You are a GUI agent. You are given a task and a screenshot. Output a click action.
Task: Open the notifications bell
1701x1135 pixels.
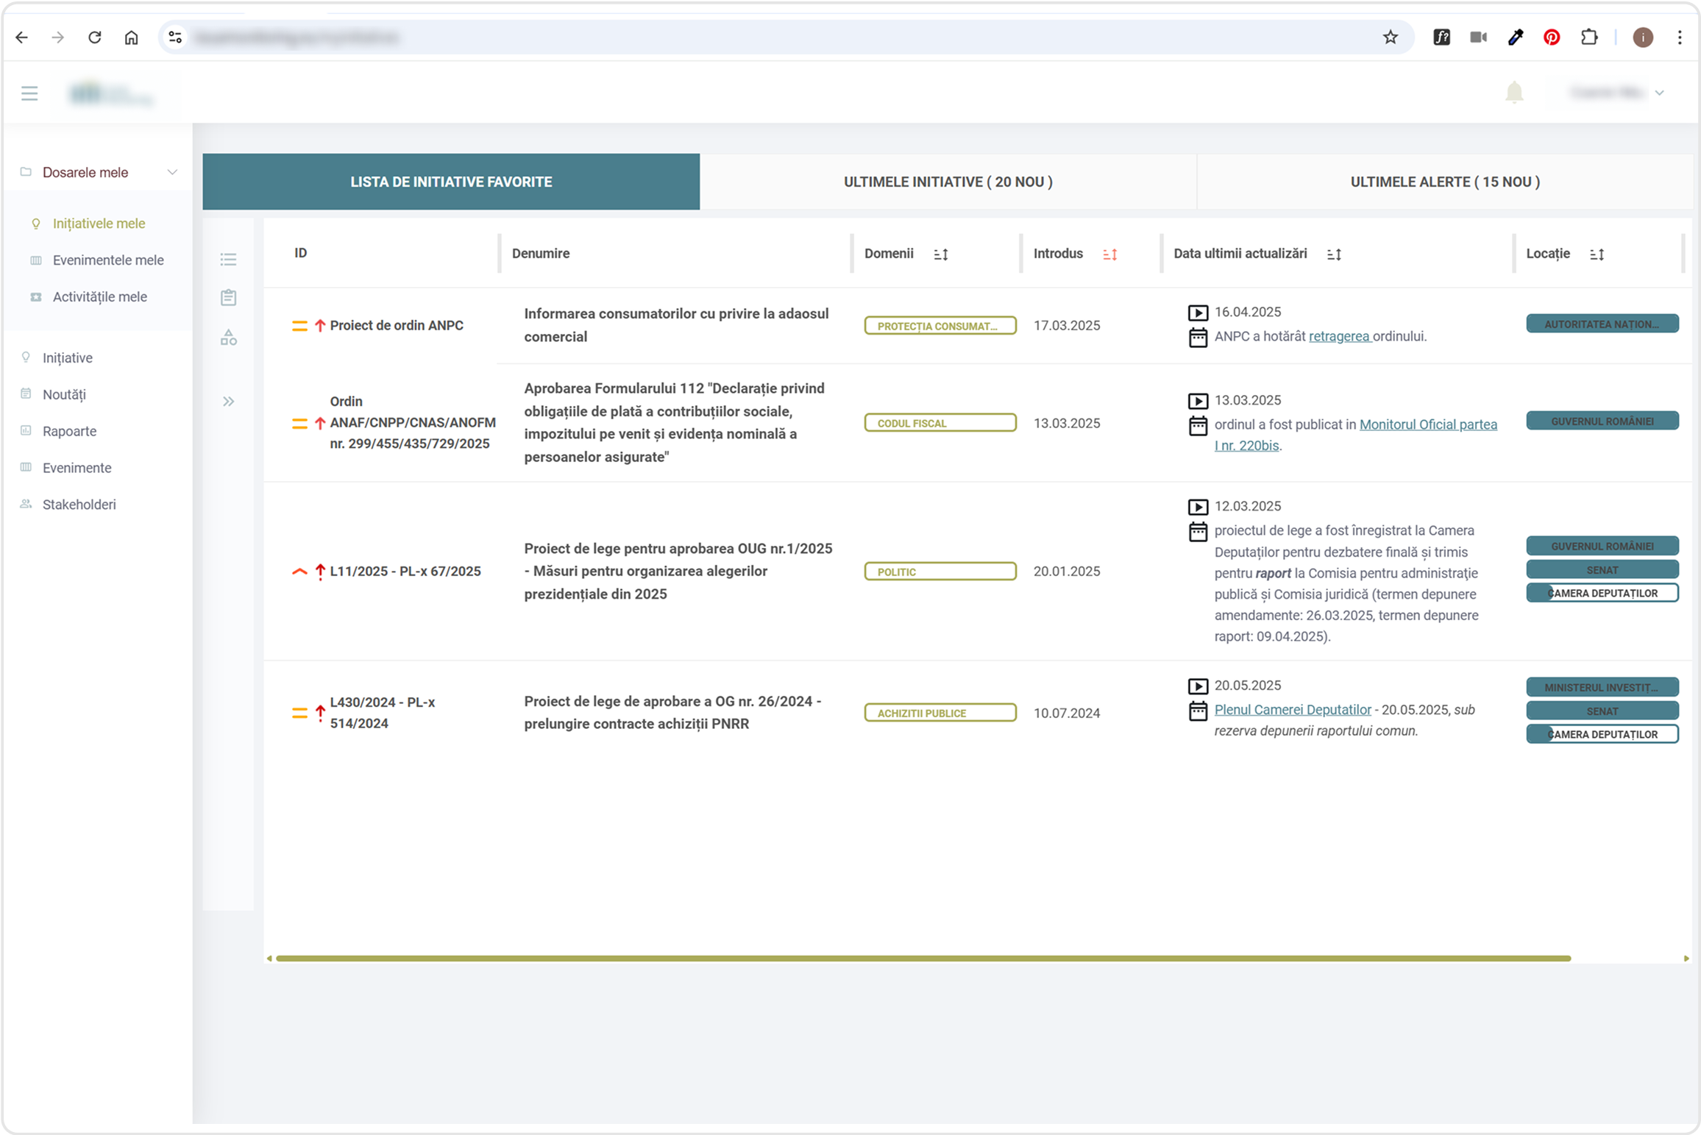pos(1513,93)
